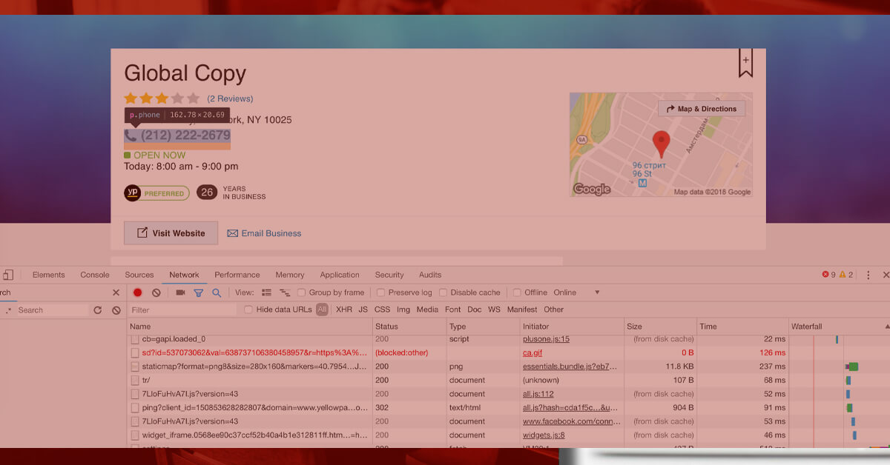Viewport: 890px width, 465px height.
Task: Open the Sources tab
Action: 139,275
